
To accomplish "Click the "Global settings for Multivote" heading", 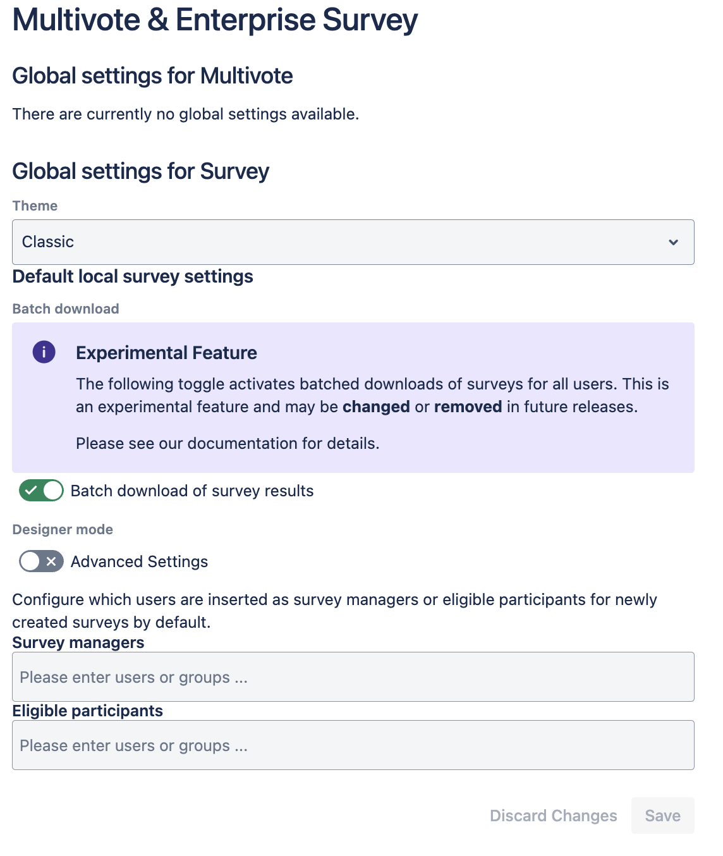I will coord(152,76).
